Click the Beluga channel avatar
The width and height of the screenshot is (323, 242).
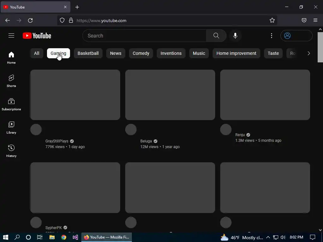(131, 130)
